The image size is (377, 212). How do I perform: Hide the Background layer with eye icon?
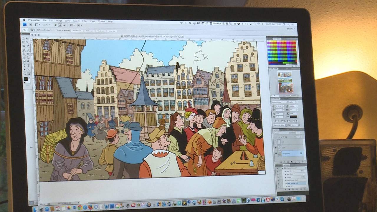[276, 153]
